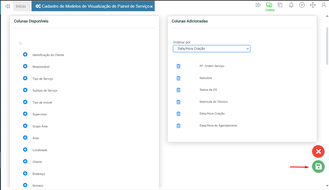The image size is (329, 190).
Task: Collapse sidebar with double left arrows
Action: coord(8,6)
